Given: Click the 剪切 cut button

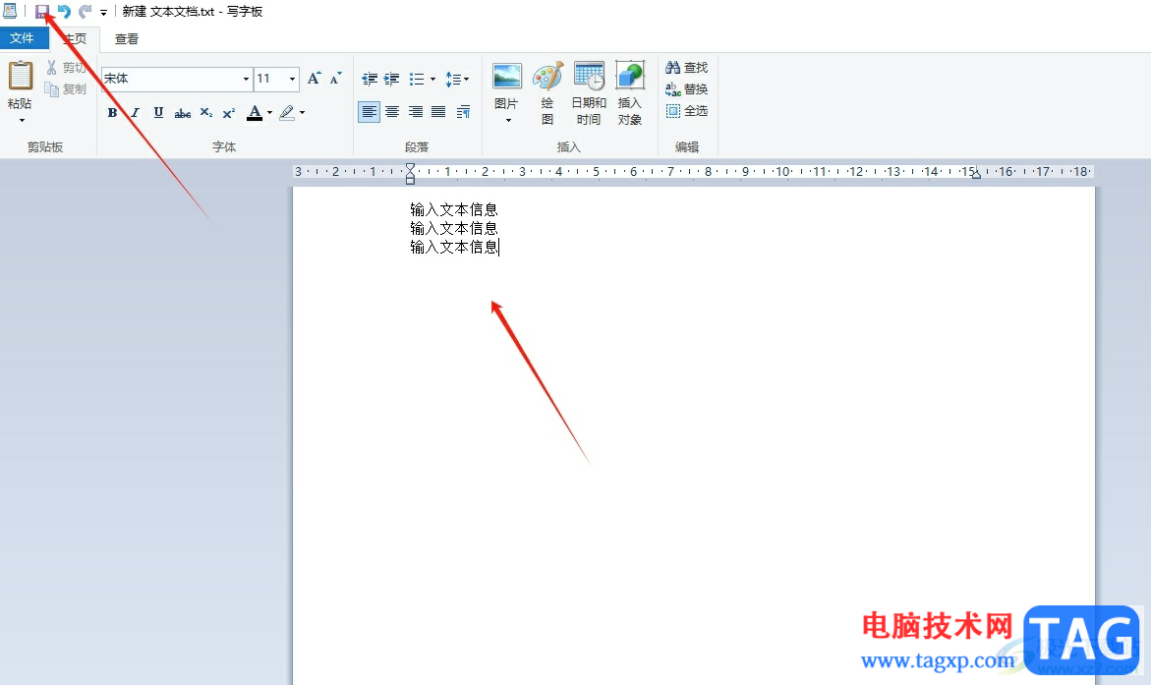Looking at the screenshot, I should (x=66, y=68).
